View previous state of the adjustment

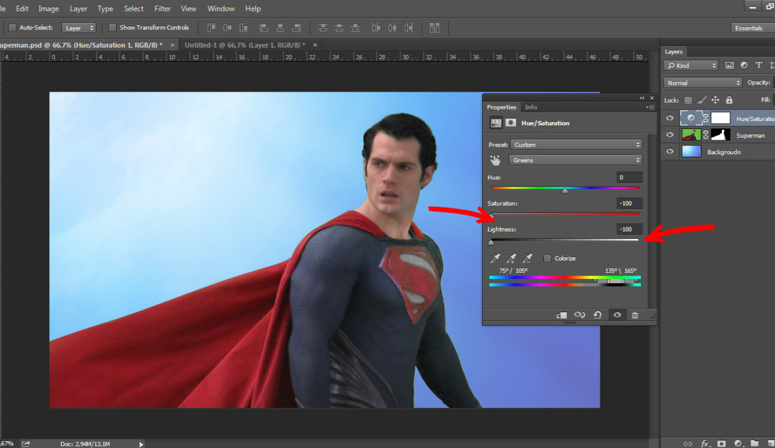click(580, 315)
